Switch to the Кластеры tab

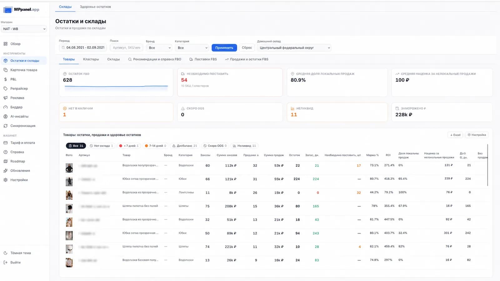click(x=91, y=59)
